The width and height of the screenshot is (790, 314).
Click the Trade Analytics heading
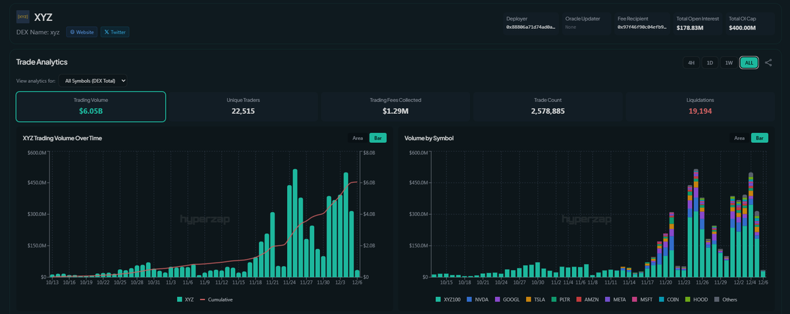pyautogui.click(x=42, y=62)
